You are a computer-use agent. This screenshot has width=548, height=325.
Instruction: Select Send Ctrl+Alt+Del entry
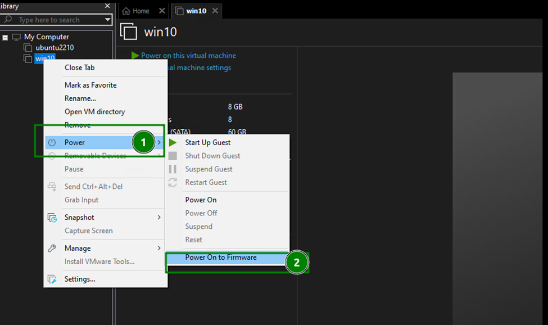click(94, 187)
